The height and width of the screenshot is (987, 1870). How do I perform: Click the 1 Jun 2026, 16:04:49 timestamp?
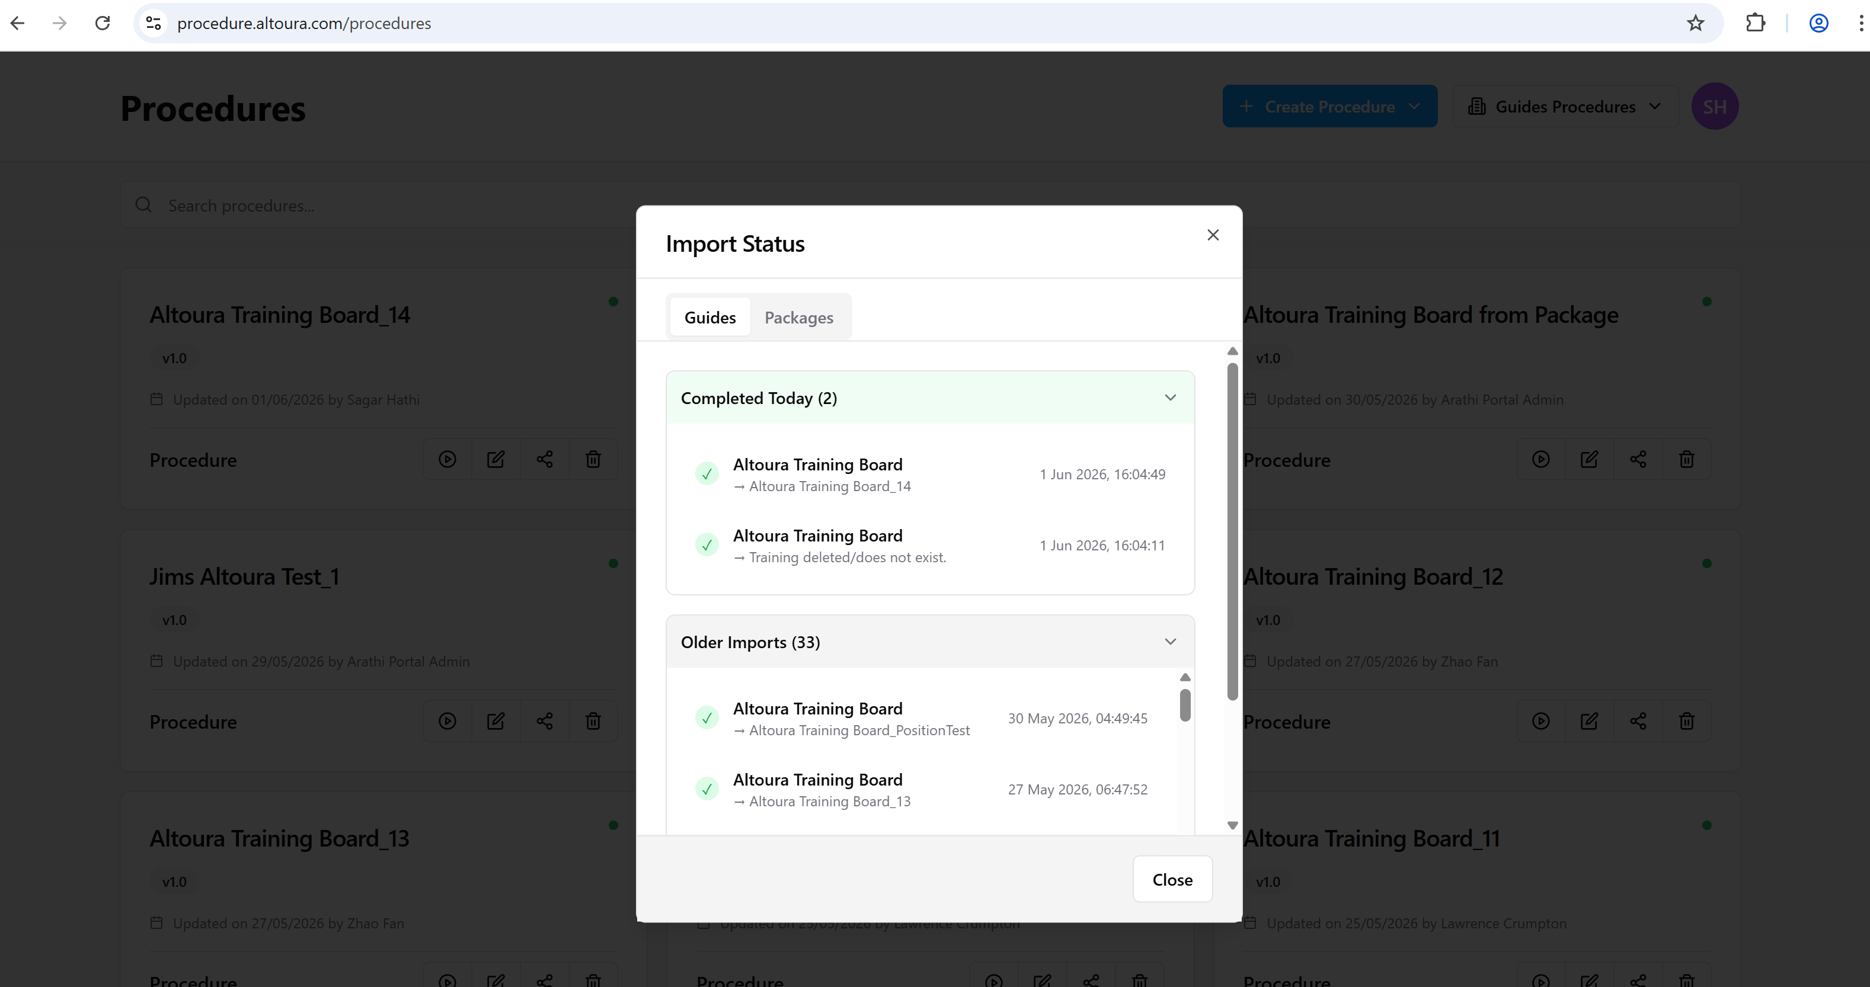click(x=1102, y=475)
